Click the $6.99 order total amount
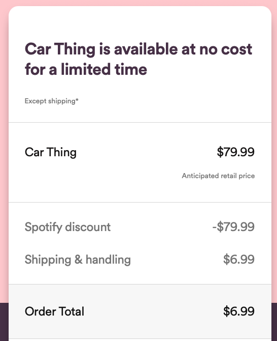 coord(239,311)
